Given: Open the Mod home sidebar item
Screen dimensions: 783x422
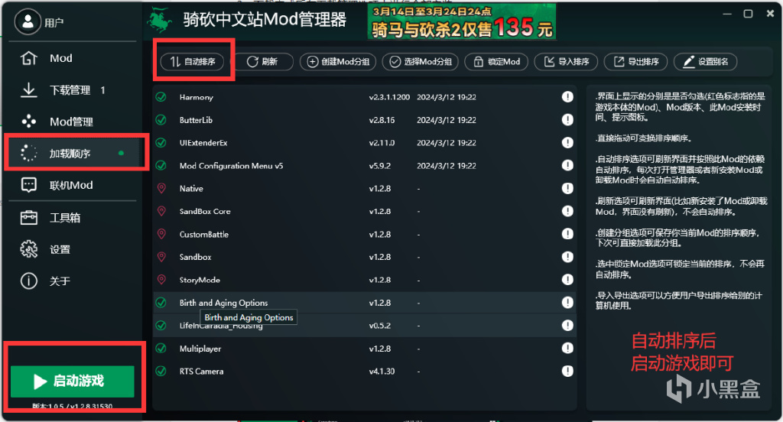Looking at the screenshot, I should [x=73, y=58].
